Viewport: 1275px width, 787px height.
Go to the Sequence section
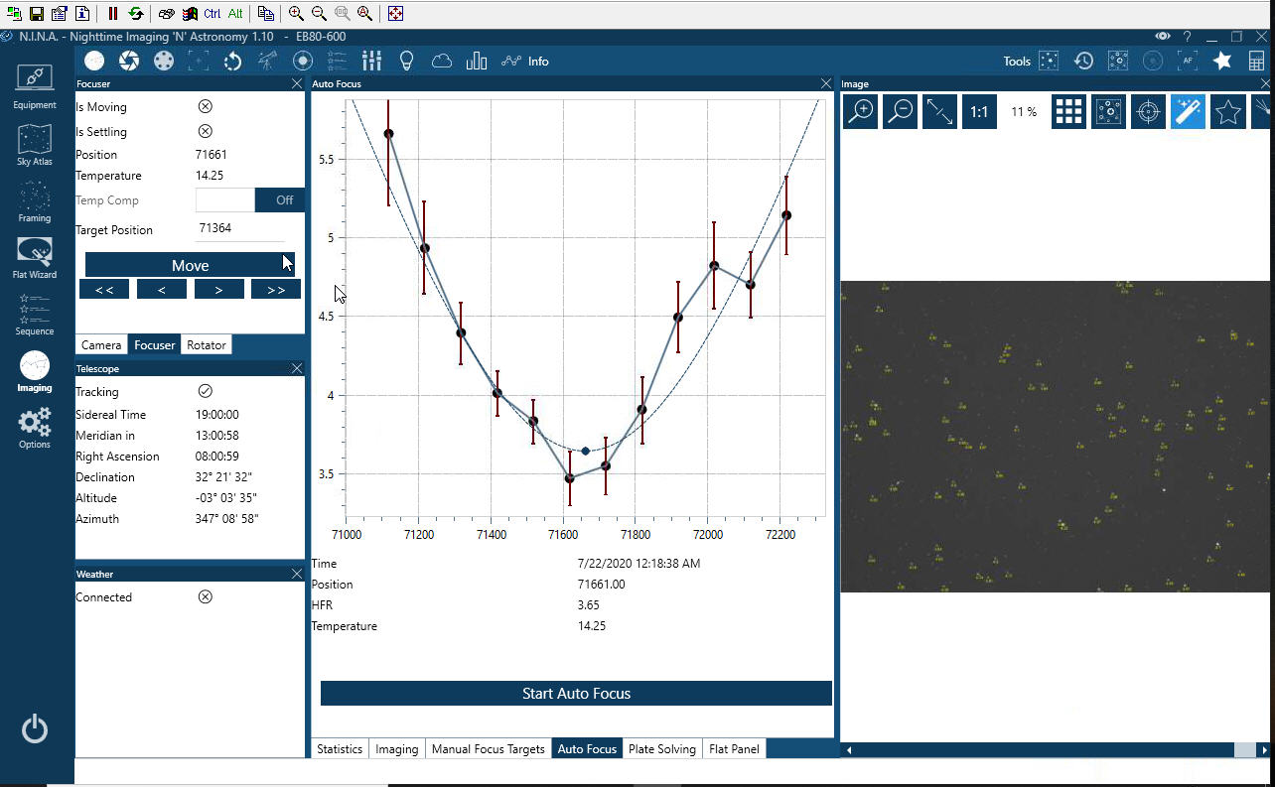pos(35,315)
